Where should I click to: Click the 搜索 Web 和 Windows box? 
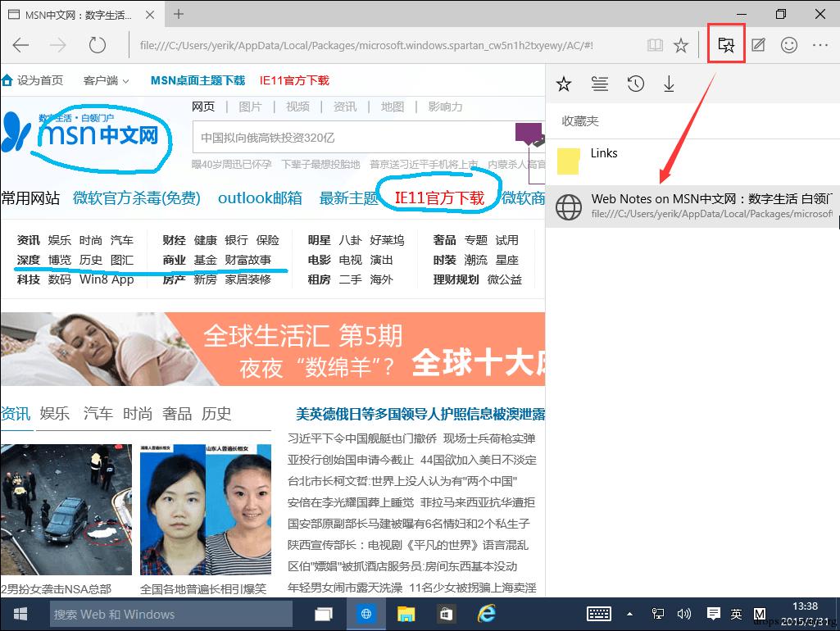click(x=171, y=614)
